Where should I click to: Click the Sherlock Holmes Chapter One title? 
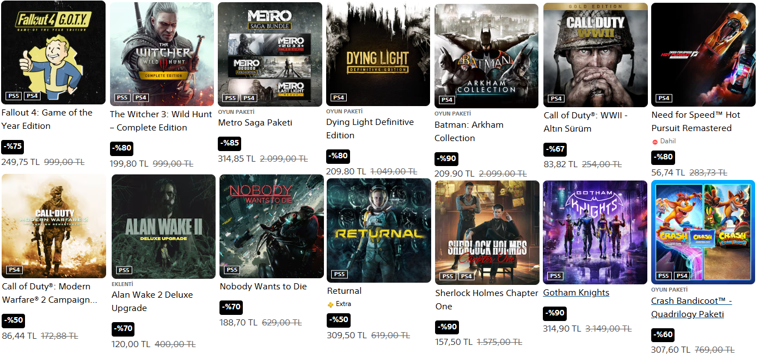pos(487,299)
